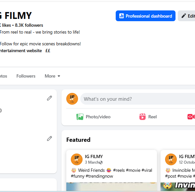Viewport: 195px width, 192px height.
Task: Open the Invincible post thumbnail
Action: [x=178, y=187]
